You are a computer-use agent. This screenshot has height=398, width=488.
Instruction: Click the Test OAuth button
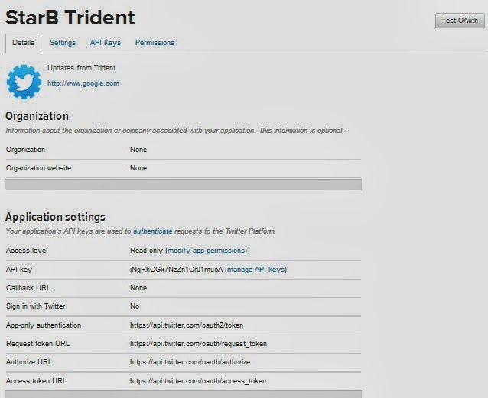(x=460, y=21)
